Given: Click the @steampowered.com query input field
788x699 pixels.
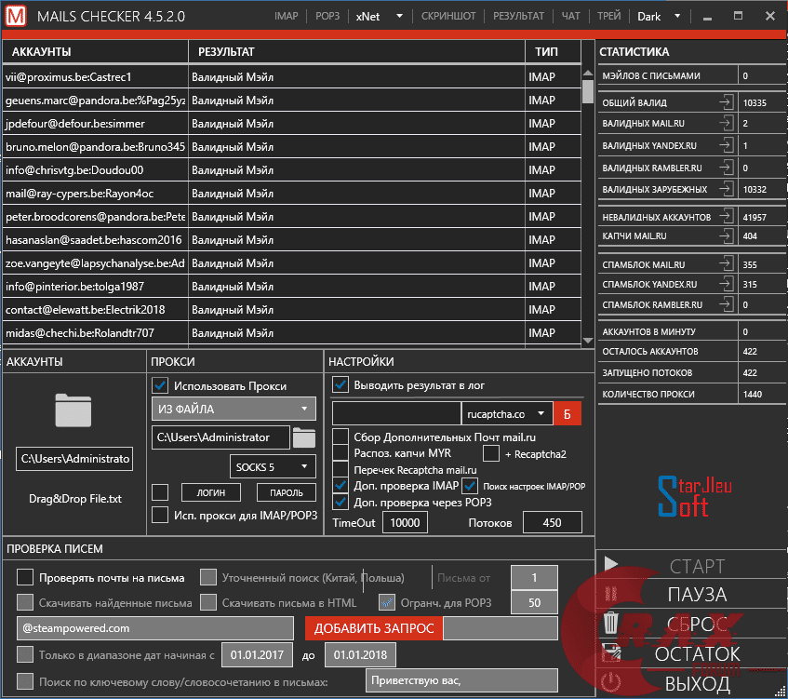Looking at the screenshot, I should pos(154,628).
